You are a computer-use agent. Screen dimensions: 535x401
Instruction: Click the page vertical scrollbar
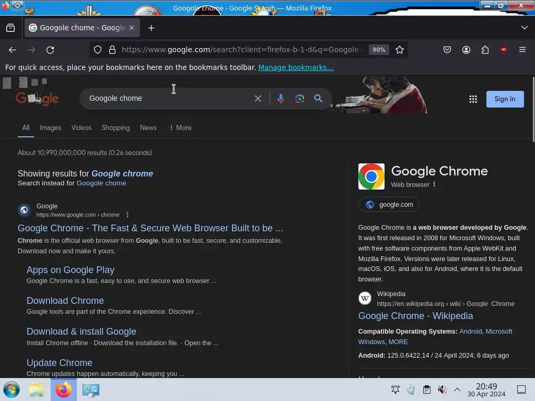533,109
